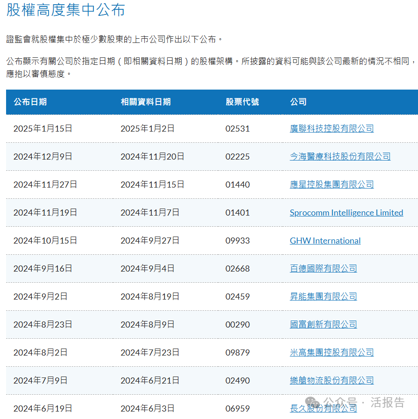
Task: Open the 樂艙物流股份有限公司 link
Action: pyautogui.click(x=332, y=381)
